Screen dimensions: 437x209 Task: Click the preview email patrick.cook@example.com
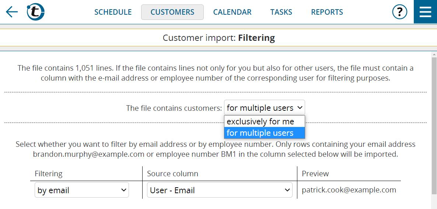[349, 190]
